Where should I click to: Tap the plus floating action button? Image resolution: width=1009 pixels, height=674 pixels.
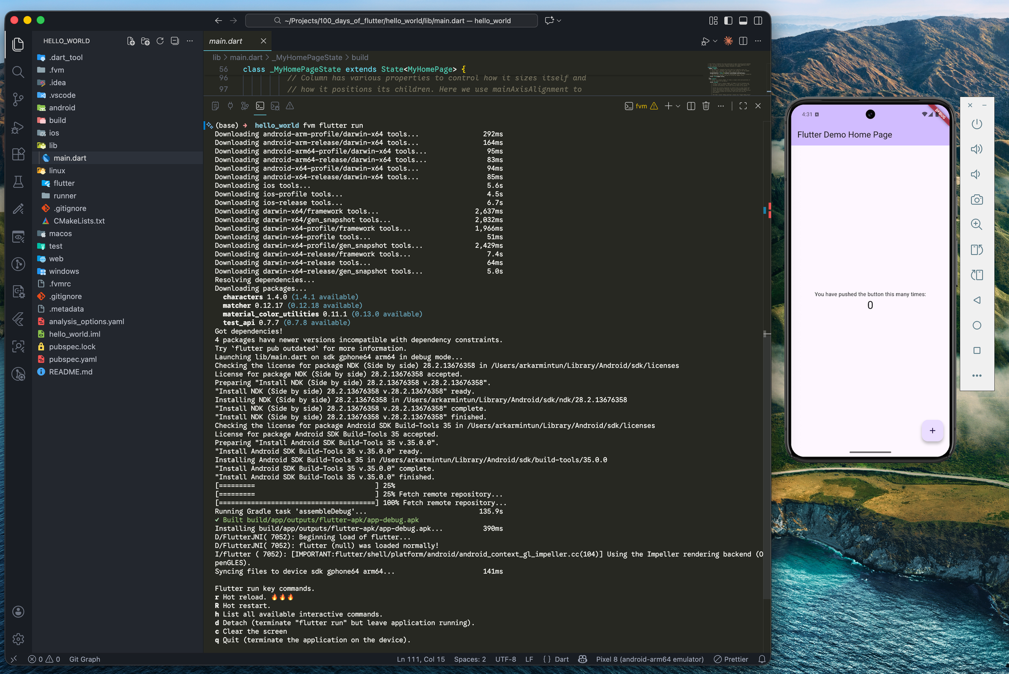click(932, 430)
